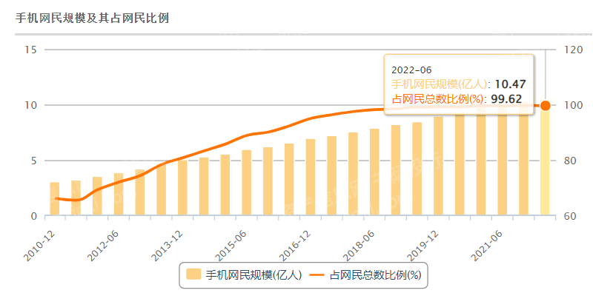The image size is (593, 293).
Task: Click the 占网民总数比例(%) legend text
Action: pyautogui.click(x=376, y=275)
